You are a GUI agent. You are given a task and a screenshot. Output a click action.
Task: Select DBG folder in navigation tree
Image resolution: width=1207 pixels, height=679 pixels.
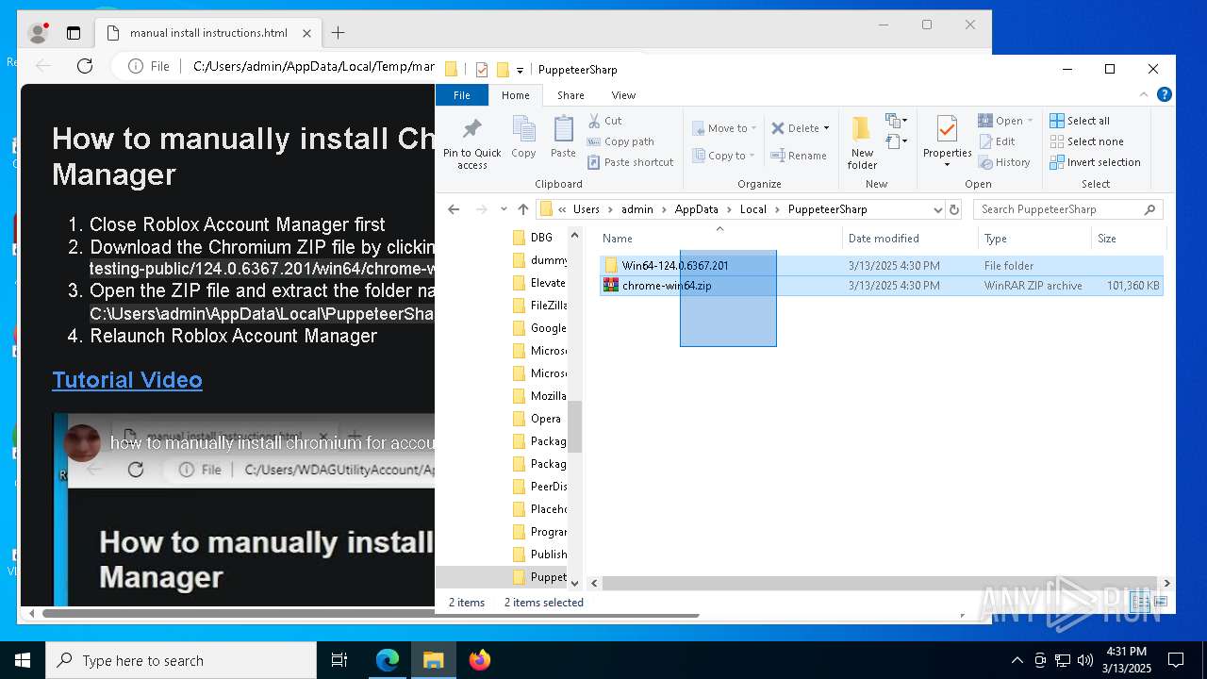(540, 238)
